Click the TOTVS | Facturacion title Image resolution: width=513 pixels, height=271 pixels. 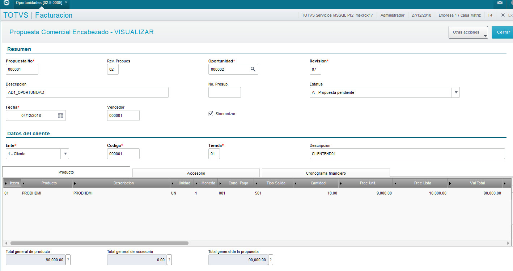tap(38, 15)
